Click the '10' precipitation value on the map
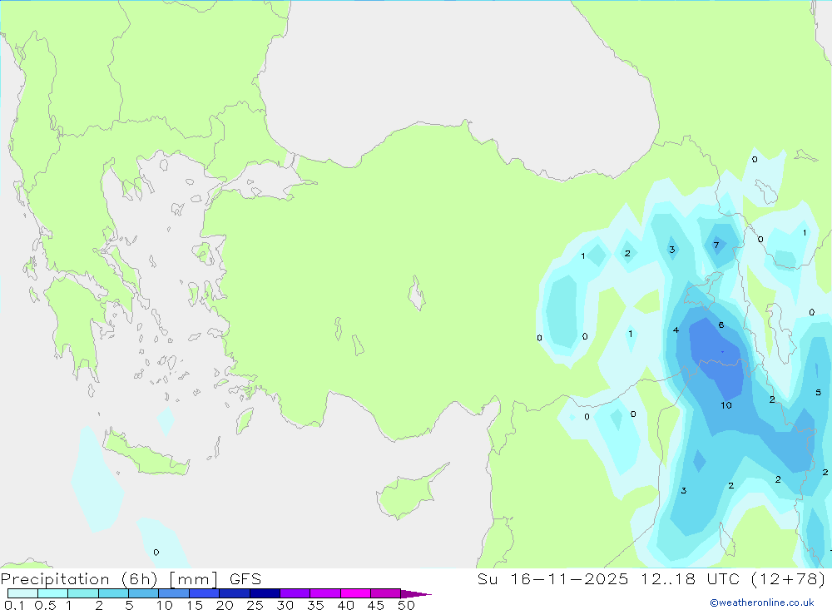Screen dimensions: 832x610 (726, 405)
